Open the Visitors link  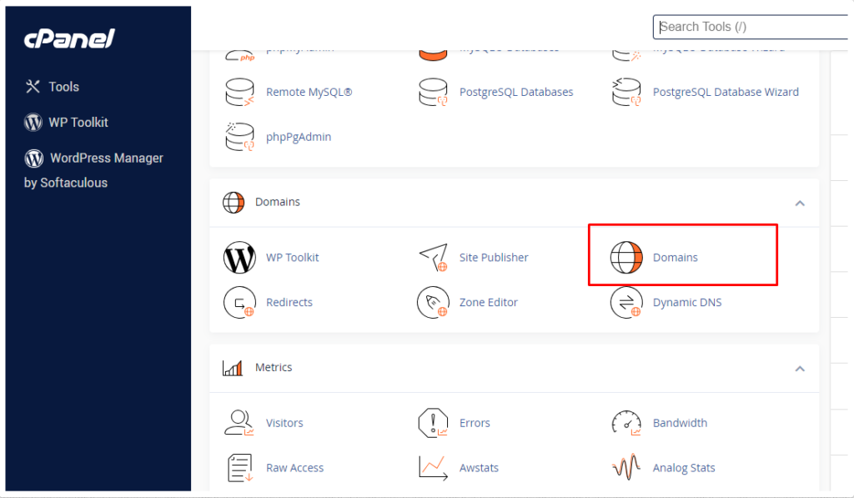pos(284,423)
